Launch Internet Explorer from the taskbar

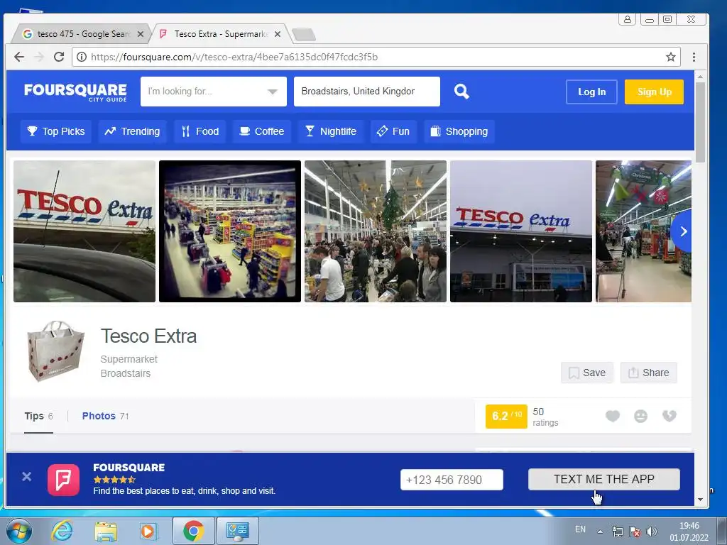(62, 531)
